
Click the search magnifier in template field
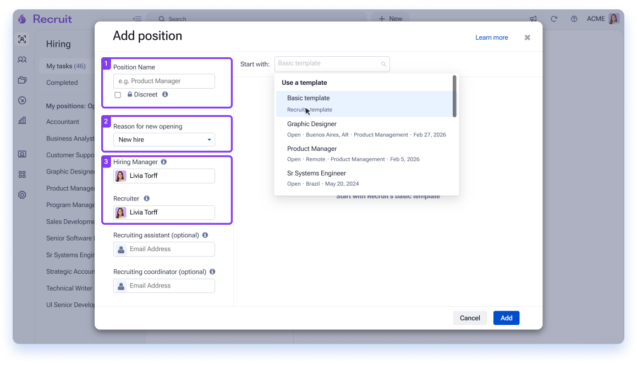tap(383, 64)
